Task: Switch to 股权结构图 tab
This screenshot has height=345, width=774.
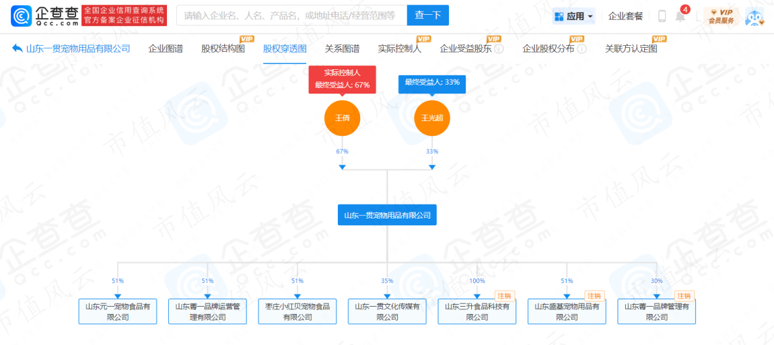Action: (x=223, y=48)
